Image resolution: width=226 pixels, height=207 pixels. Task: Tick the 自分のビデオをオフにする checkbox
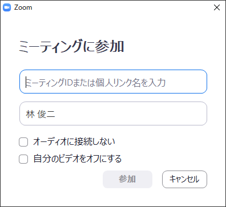[23, 159]
